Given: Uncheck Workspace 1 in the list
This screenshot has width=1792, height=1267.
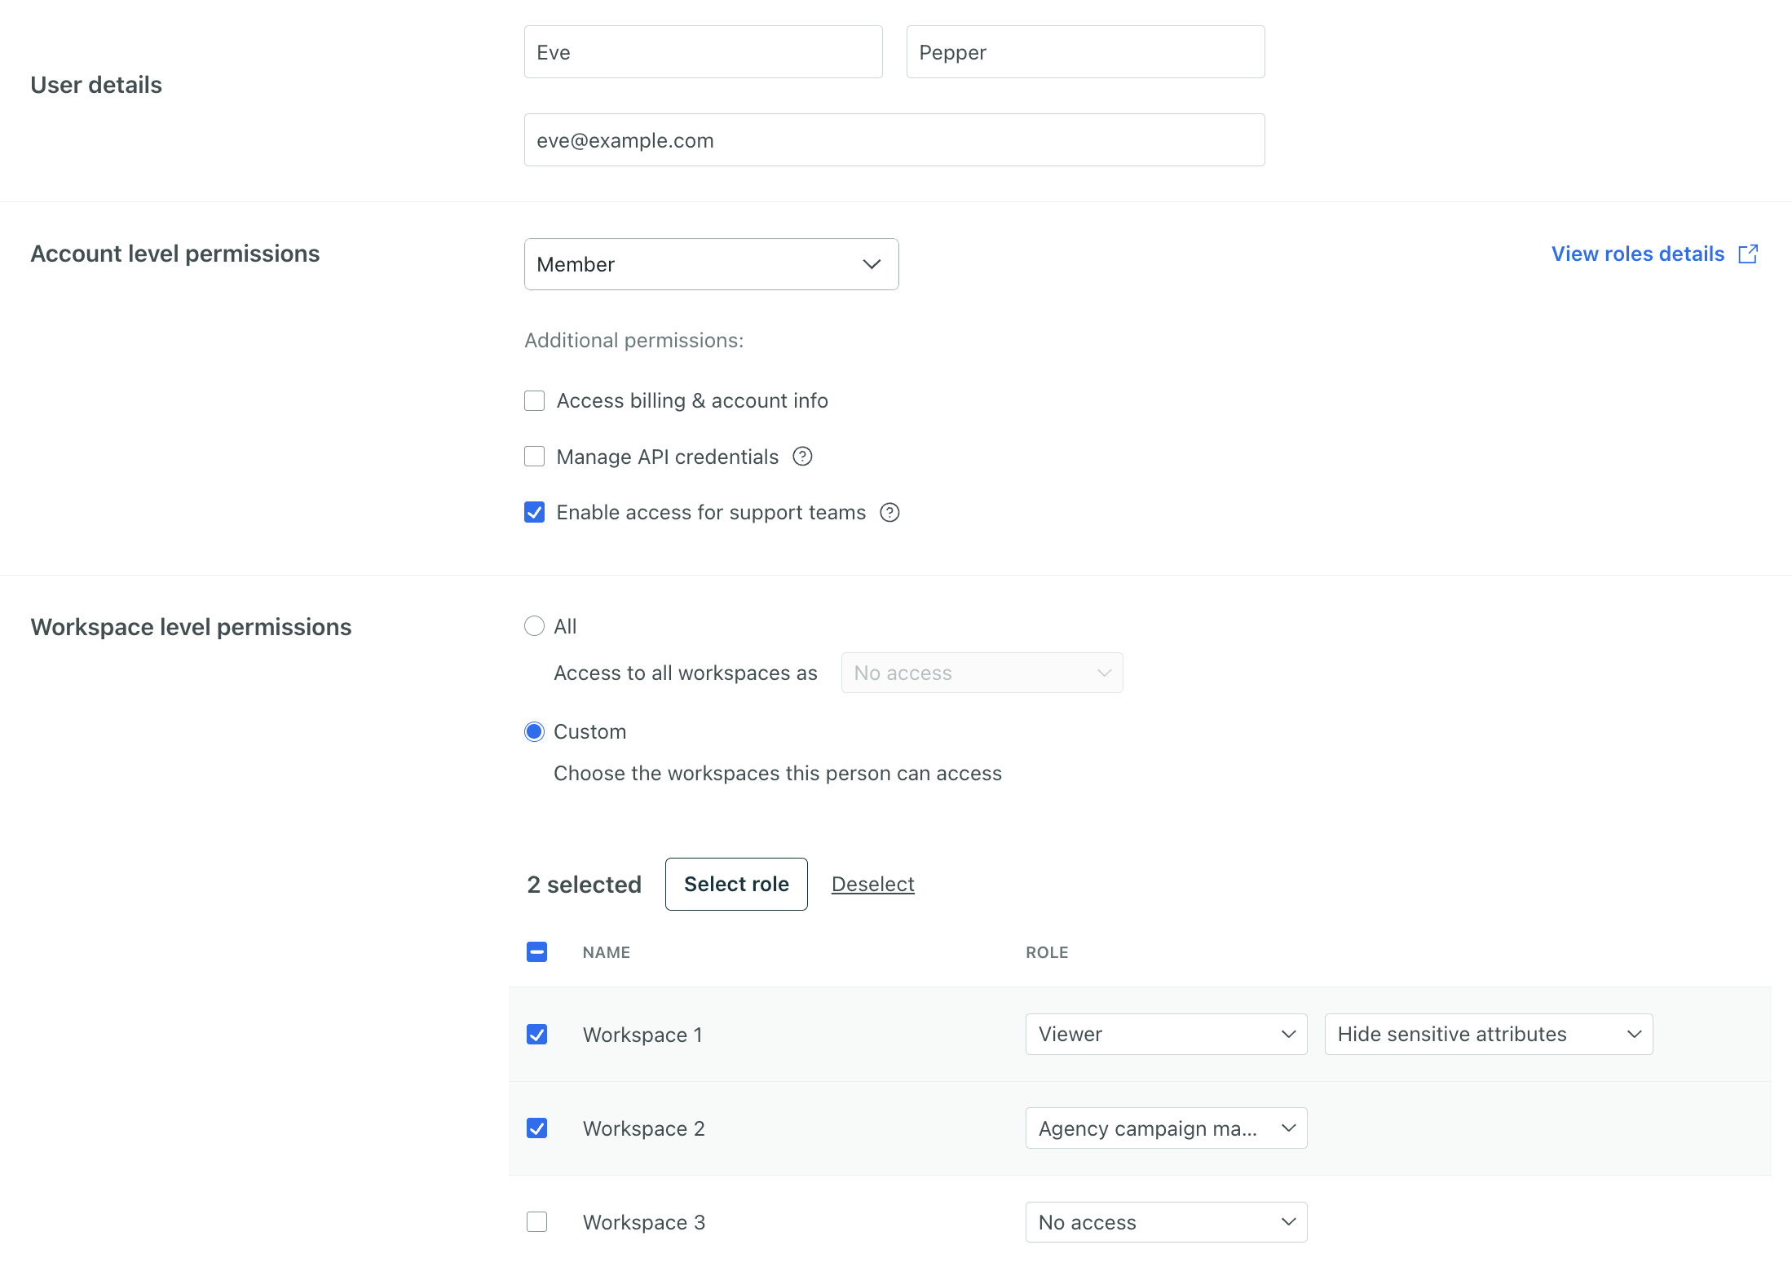Looking at the screenshot, I should tap(537, 1034).
